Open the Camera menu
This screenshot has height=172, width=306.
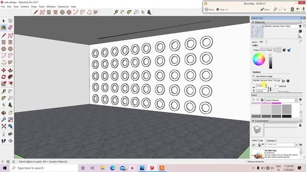24,7
